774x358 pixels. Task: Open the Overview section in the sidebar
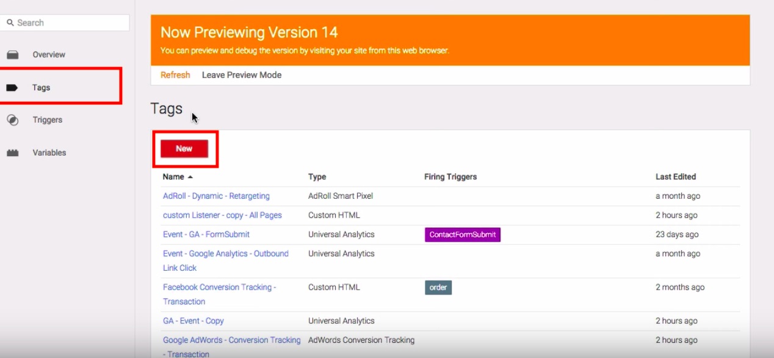point(49,55)
